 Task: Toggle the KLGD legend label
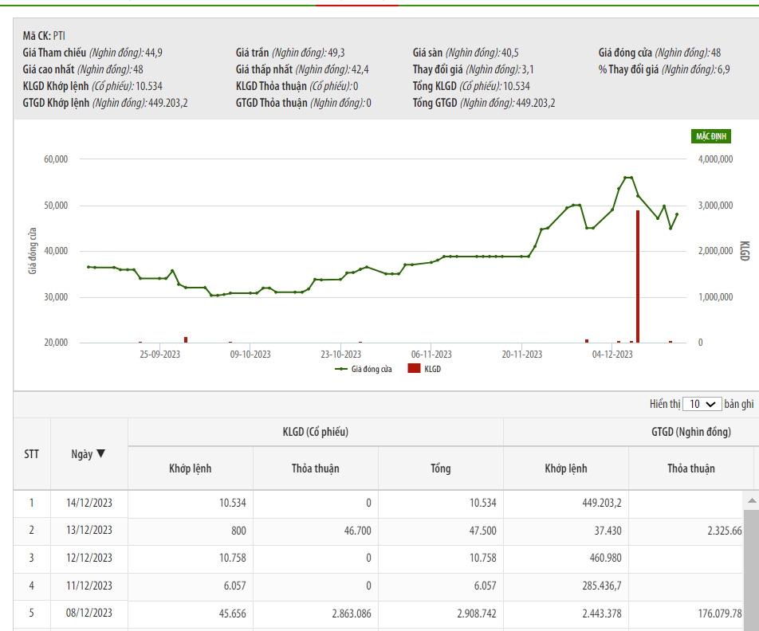[432, 369]
